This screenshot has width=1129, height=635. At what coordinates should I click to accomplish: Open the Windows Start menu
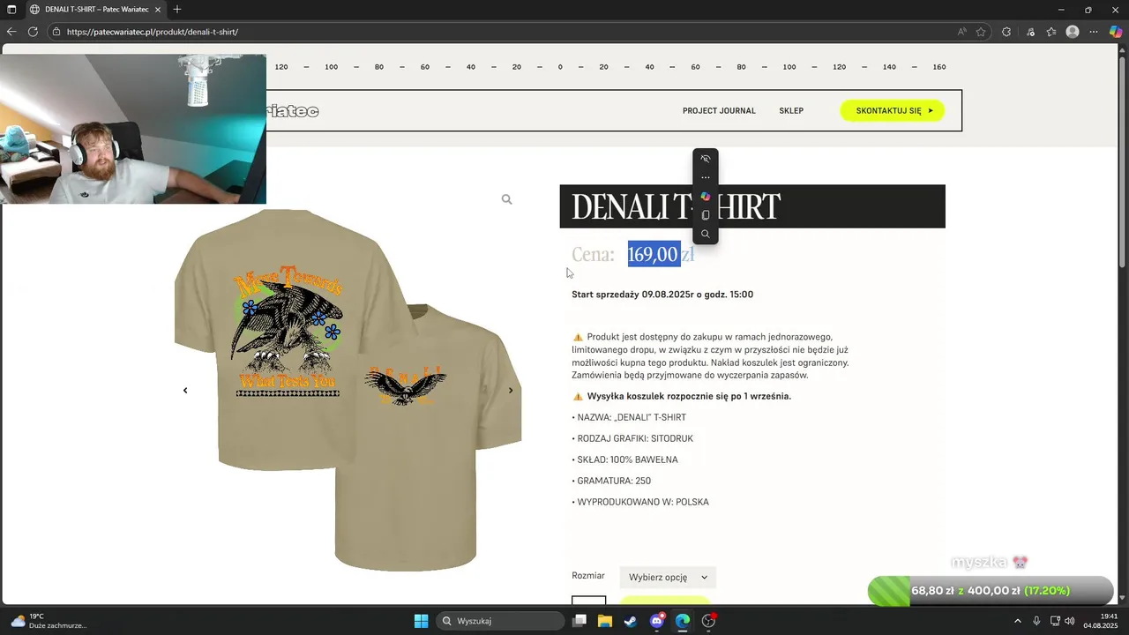(x=421, y=621)
